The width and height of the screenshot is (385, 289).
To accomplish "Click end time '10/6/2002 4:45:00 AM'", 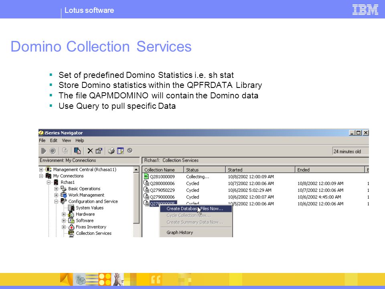I will click(319, 197).
